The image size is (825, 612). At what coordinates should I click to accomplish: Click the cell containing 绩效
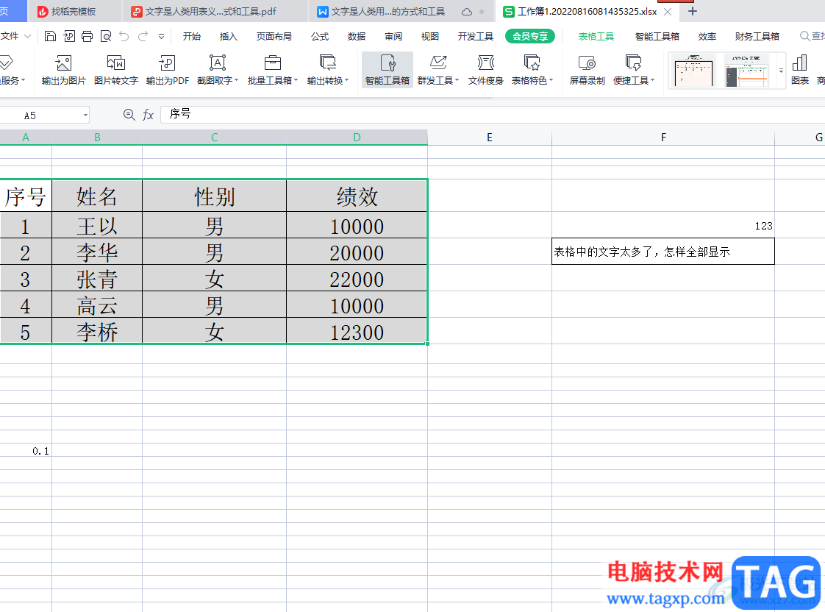click(357, 196)
